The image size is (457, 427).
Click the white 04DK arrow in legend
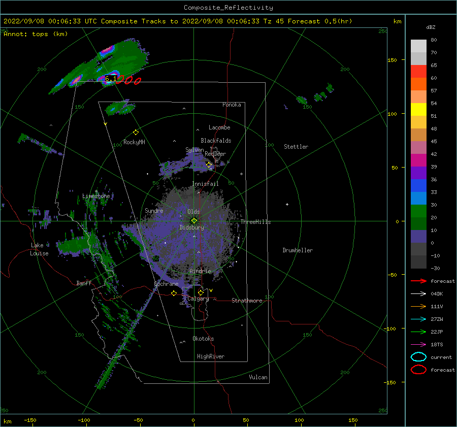(x=418, y=294)
